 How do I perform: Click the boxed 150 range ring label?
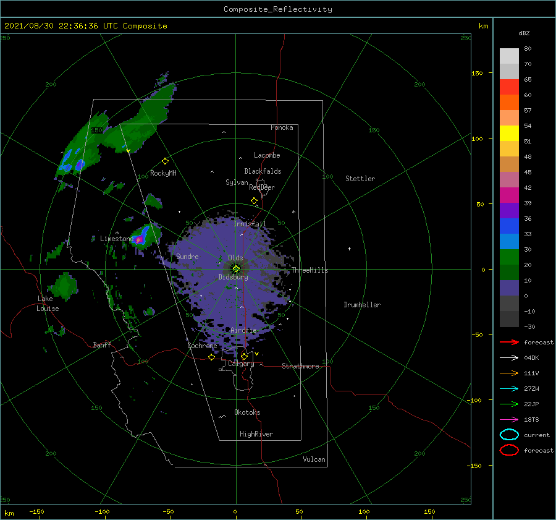96,130
